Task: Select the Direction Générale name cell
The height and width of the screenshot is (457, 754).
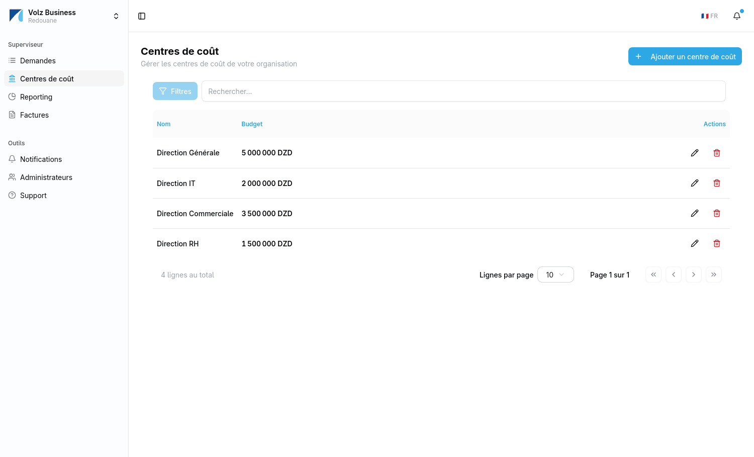Action: (x=188, y=153)
